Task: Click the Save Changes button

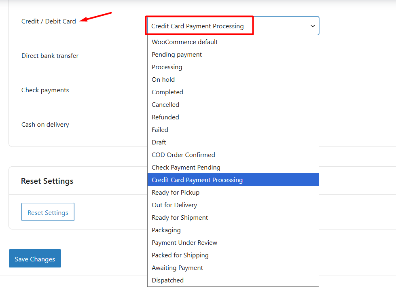Action: click(35, 259)
